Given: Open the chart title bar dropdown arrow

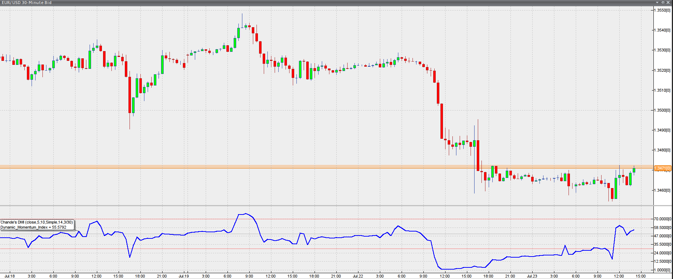Looking at the screenshot, I should pos(657,3).
